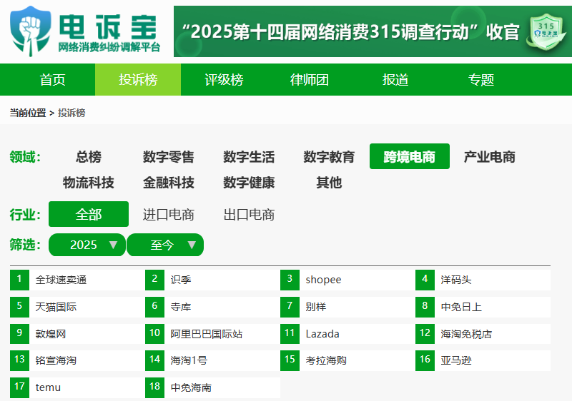Screen dimensions: 572x401
Task: Filter by 进口电商 industry
Action: click(169, 214)
